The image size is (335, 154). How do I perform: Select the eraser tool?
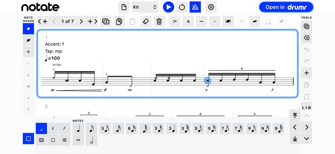[x=145, y=21]
